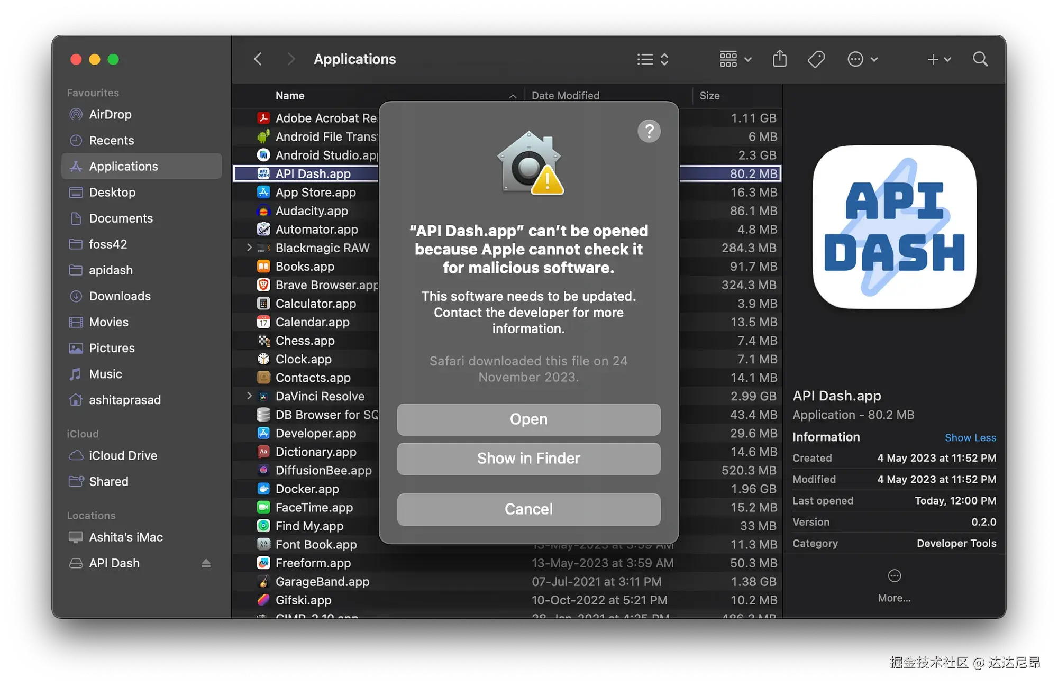This screenshot has width=1058, height=687.
Task: Click the Share toolbar icon
Action: 779,59
